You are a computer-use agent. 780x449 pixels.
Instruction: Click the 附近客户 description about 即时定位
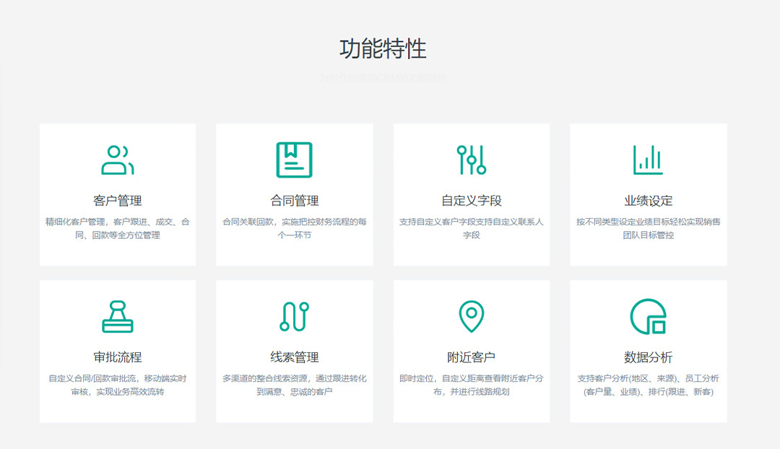472,385
